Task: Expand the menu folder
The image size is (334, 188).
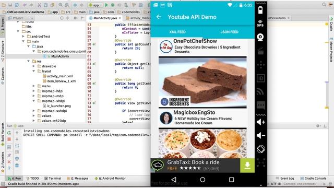Action: tap(33, 86)
